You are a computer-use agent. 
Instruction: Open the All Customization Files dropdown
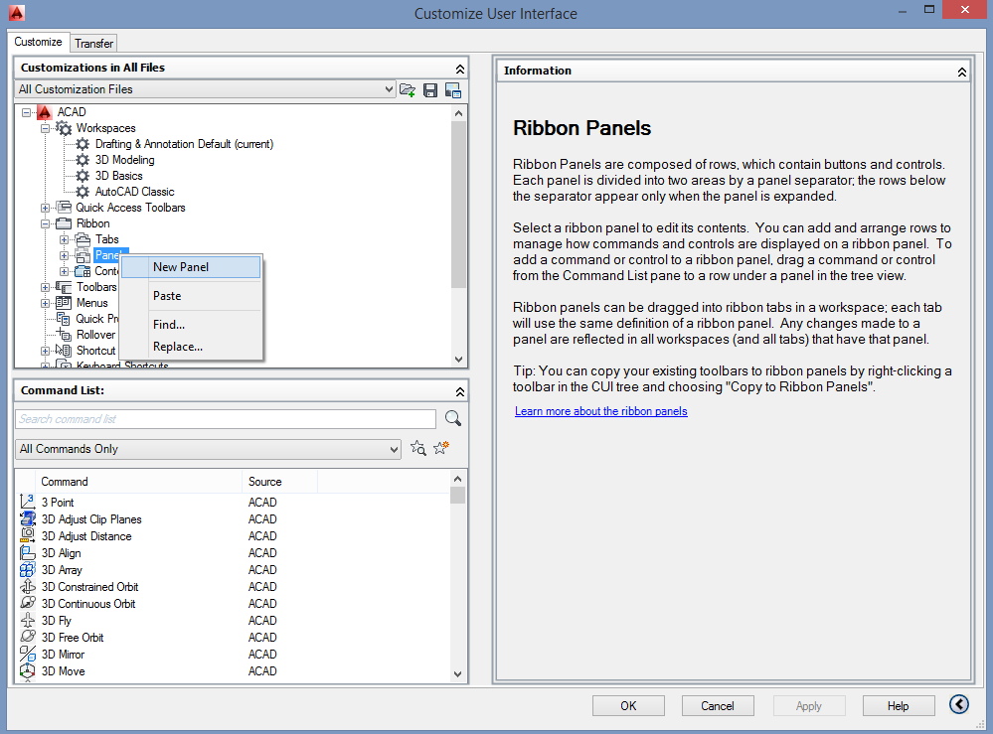point(389,89)
